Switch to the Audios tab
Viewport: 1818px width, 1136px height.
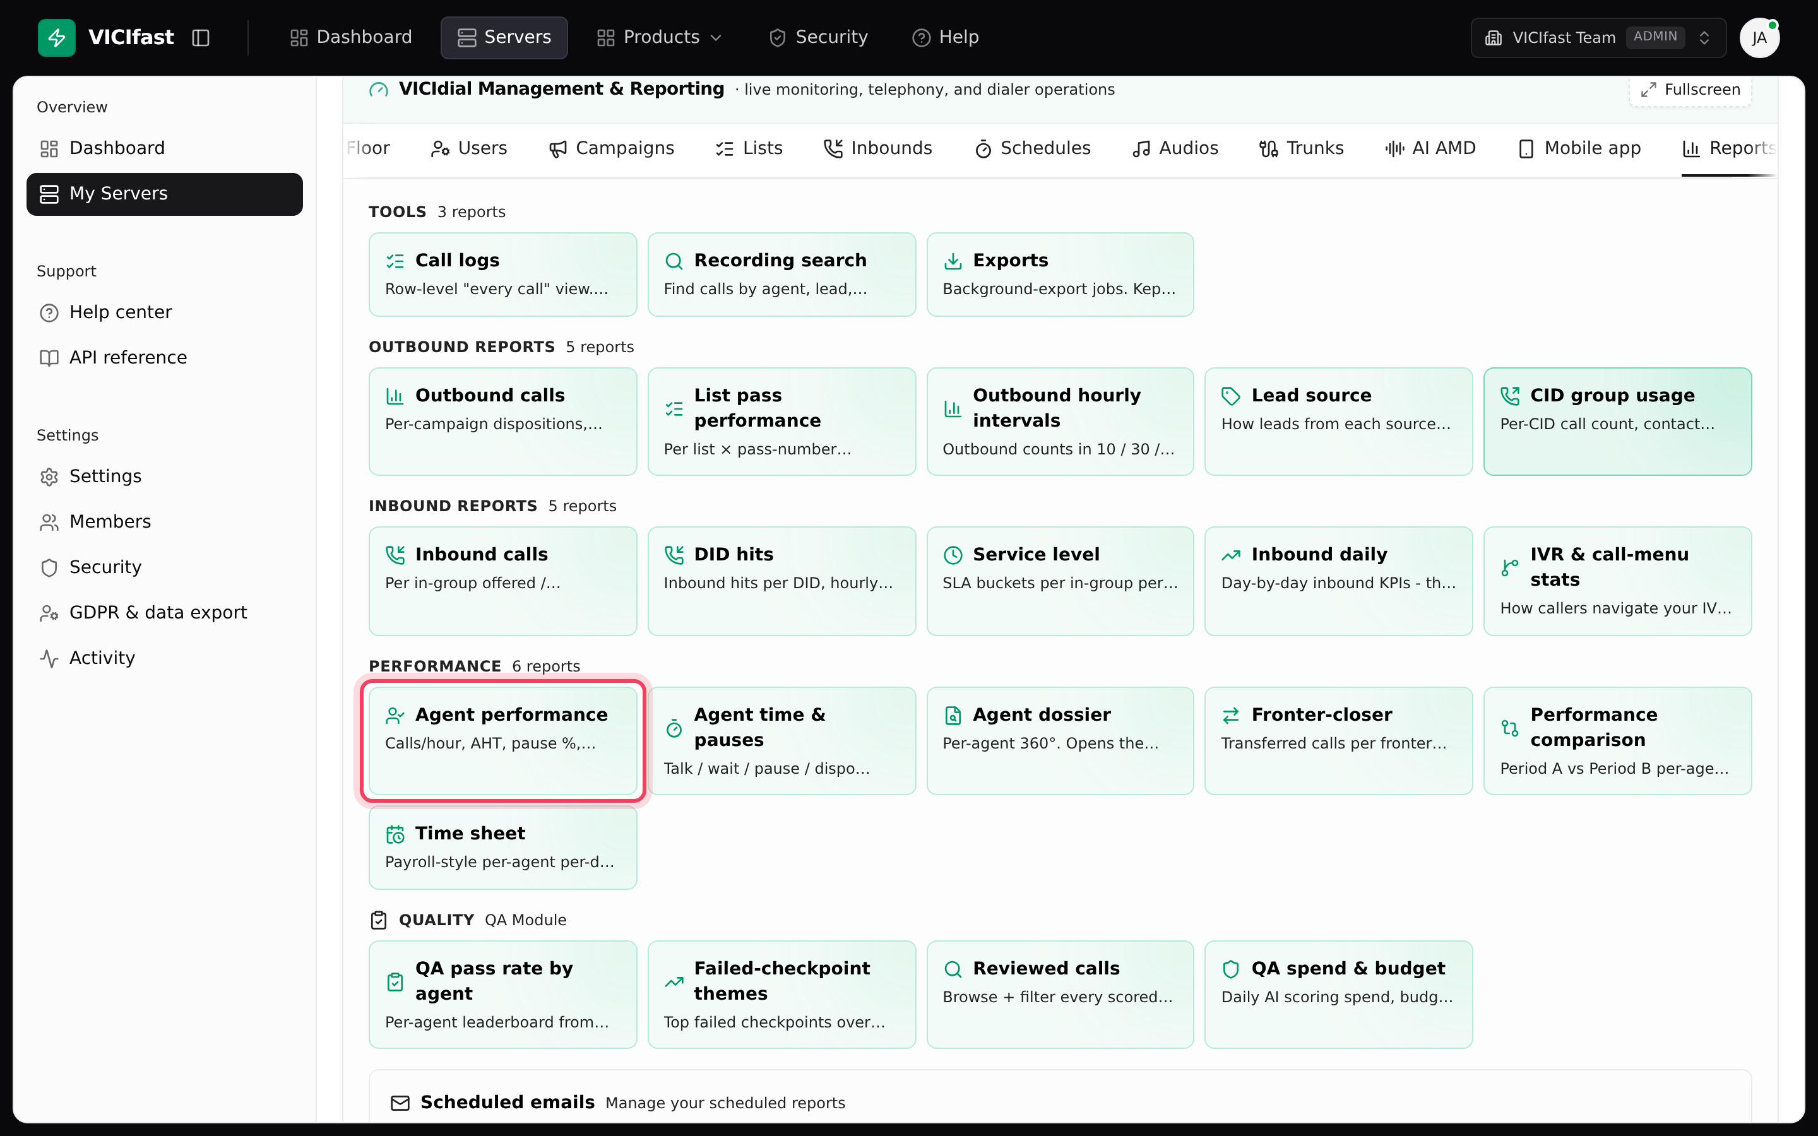[1175, 149]
